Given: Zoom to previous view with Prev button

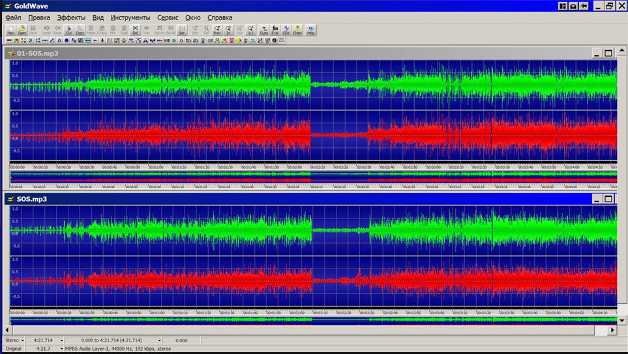Looking at the screenshot, I should [217, 29].
